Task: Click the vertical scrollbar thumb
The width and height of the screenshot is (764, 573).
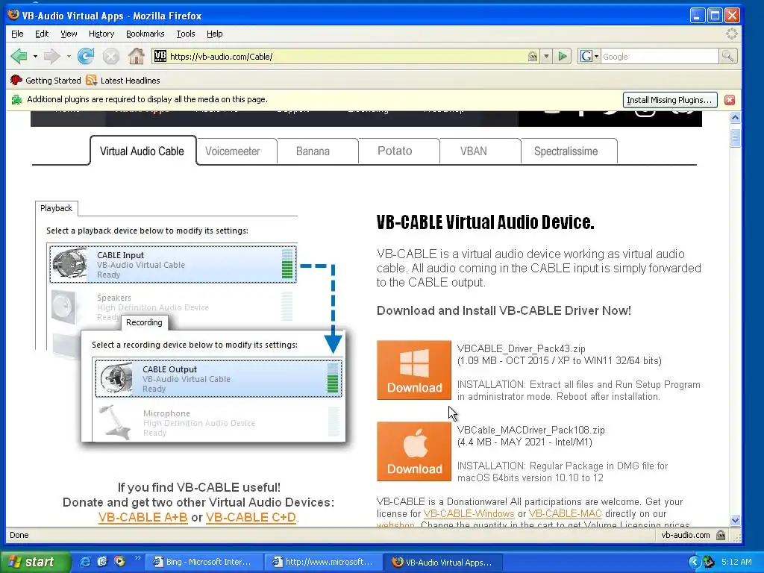Action: pos(735,137)
